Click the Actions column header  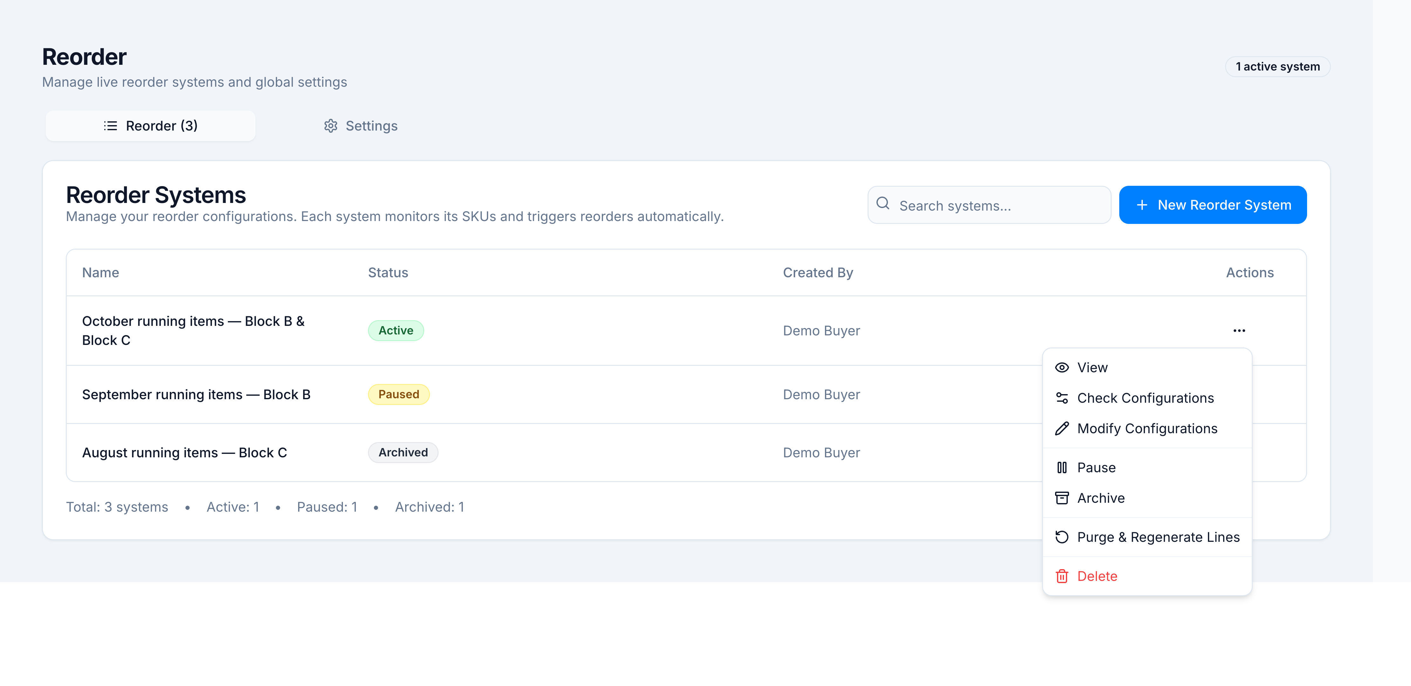click(x=1250, y=272)
